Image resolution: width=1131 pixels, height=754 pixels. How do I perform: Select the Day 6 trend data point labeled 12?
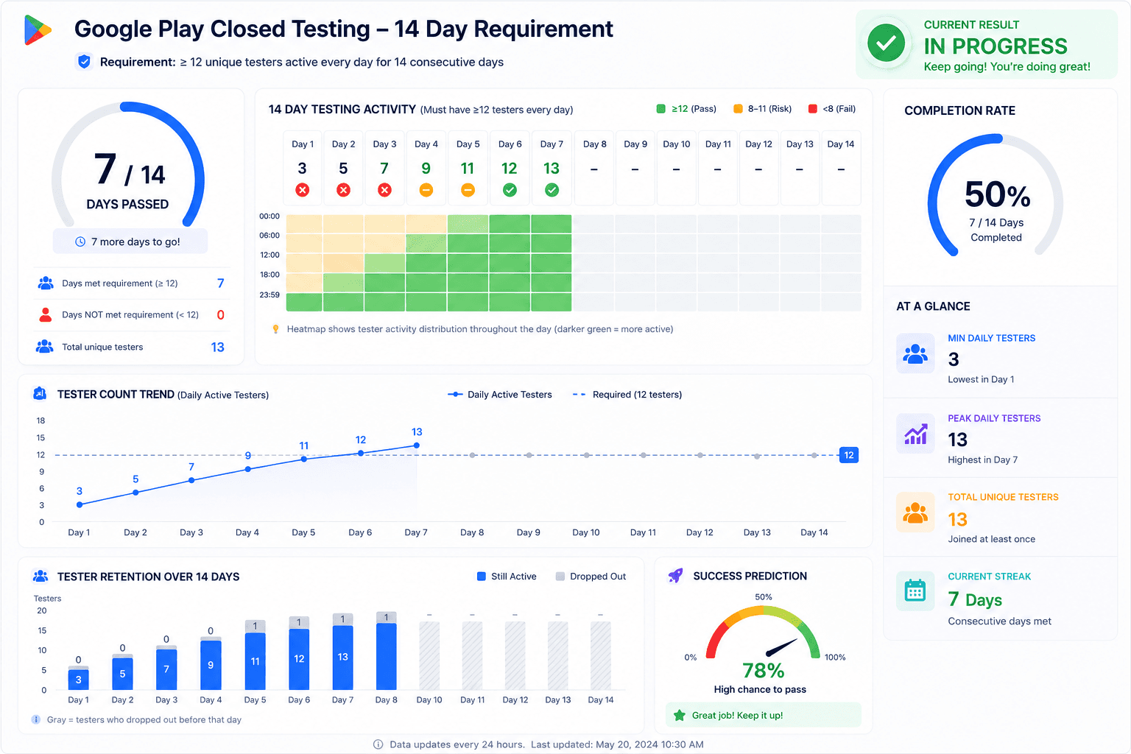(x=360, y=453)
